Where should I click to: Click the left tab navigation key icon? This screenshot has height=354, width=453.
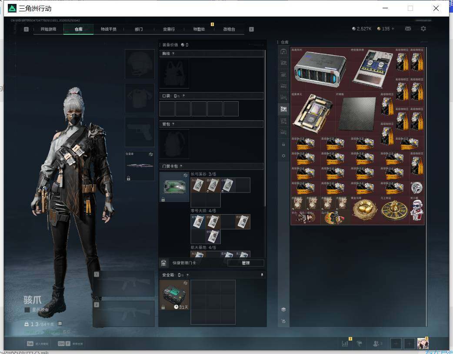point(26,29)
